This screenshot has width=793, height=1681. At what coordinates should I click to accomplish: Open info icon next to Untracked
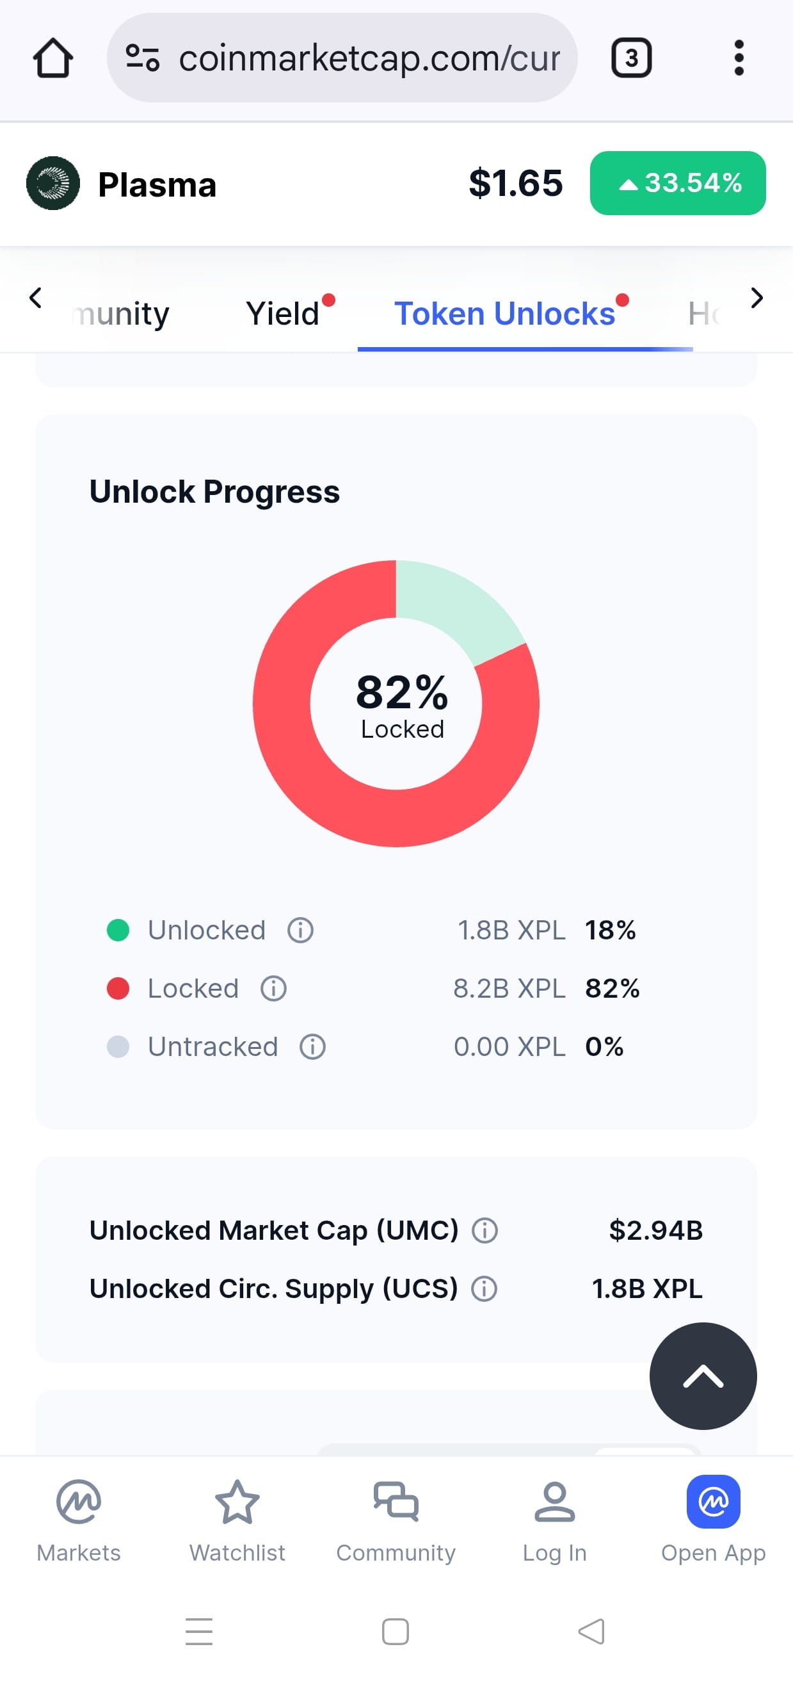coord(312,1047)
